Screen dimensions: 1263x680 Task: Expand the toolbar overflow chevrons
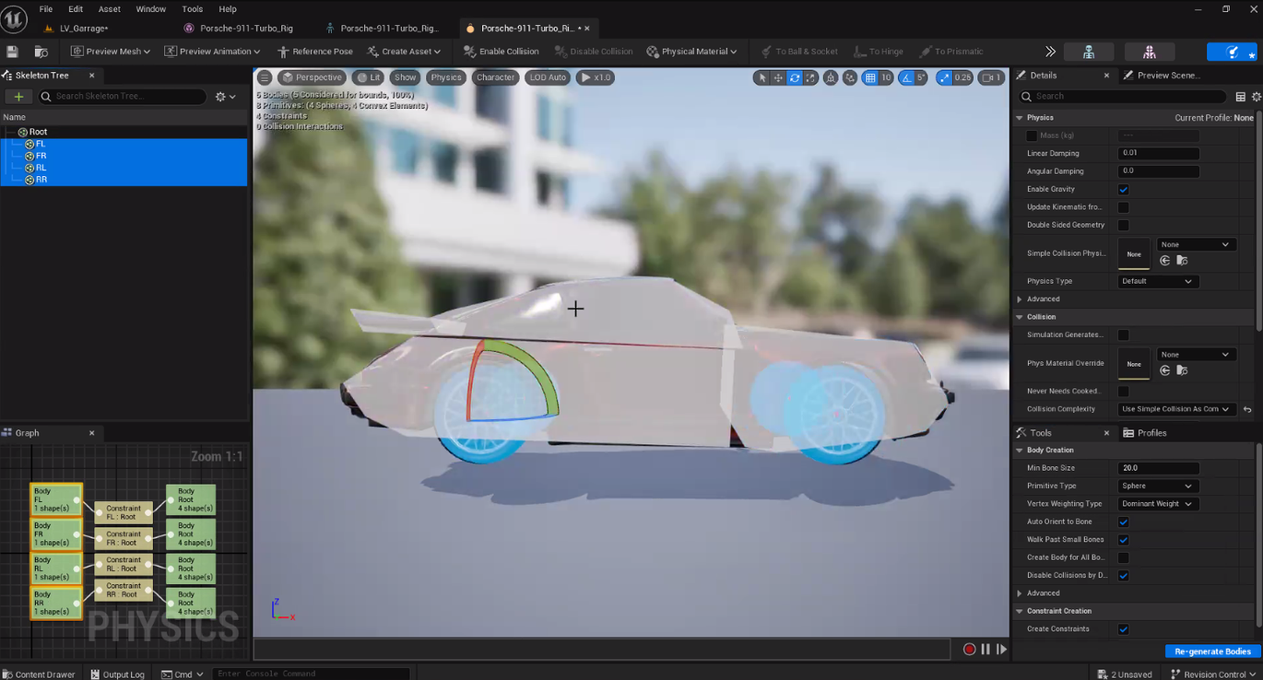pos(1050,52)
